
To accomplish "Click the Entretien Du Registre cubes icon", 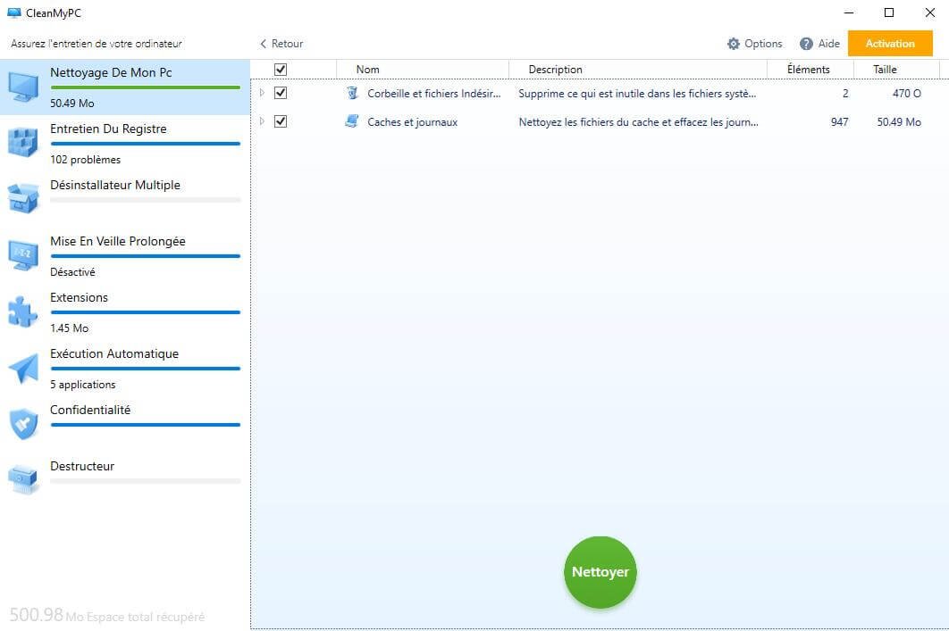I will coord(23,143).
